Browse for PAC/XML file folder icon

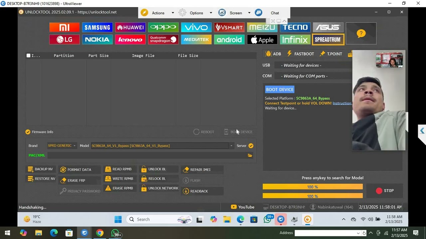(x=250, y=155)
